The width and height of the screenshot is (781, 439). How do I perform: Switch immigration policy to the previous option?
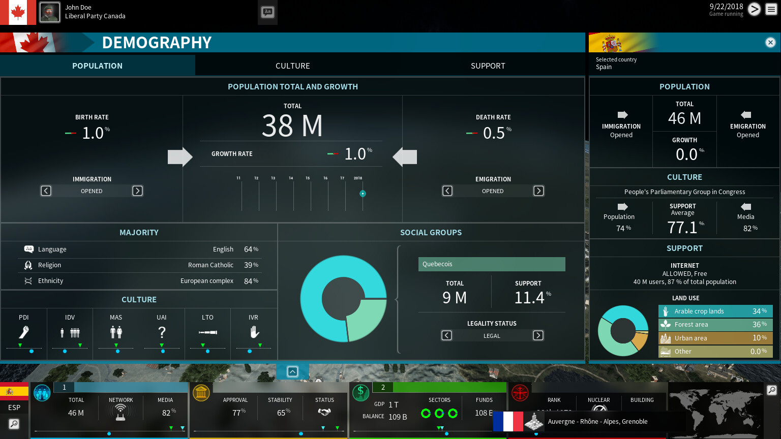[x=46, y=191]
